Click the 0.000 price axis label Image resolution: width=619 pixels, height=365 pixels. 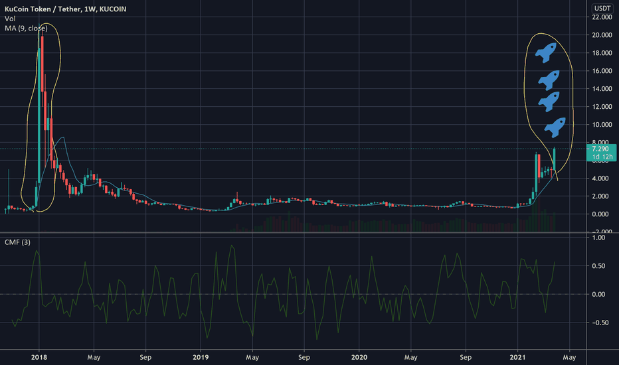[600, 214]
